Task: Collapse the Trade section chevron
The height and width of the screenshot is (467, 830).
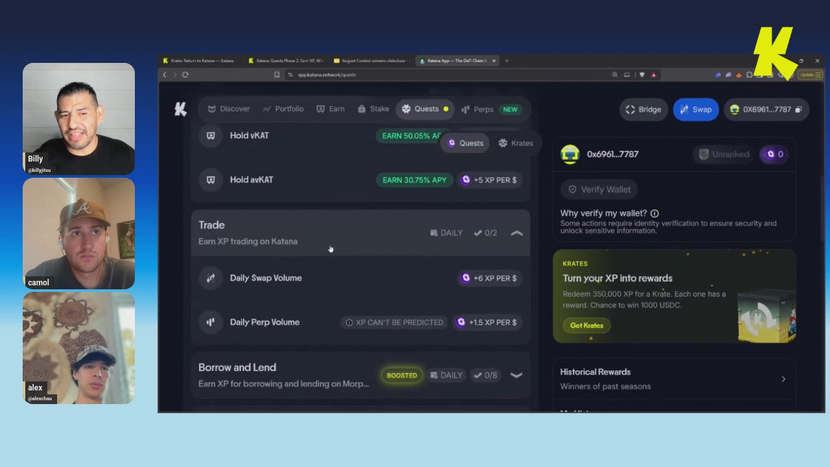Action: [517, 233]
